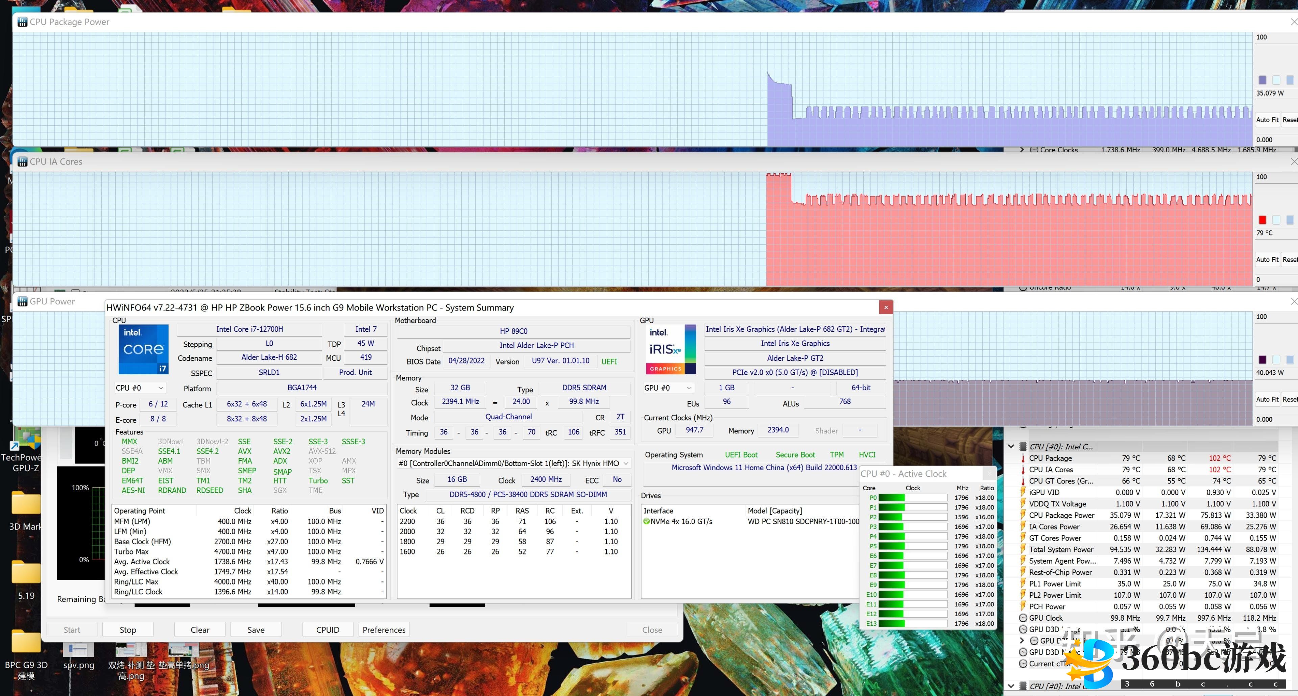
Task: Click the Preferences button
Action: point(383,629)
